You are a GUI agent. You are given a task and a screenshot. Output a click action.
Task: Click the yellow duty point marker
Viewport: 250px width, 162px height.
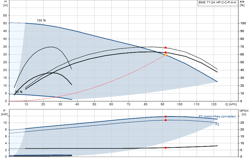coord(166,55)
